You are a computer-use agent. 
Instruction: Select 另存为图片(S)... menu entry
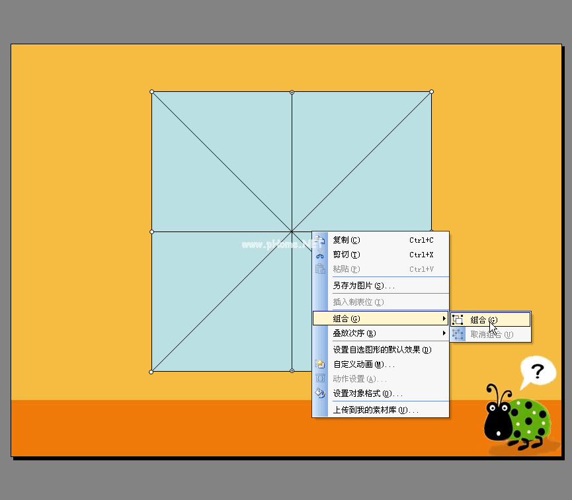pyautogui.click(x=381, y=286)
